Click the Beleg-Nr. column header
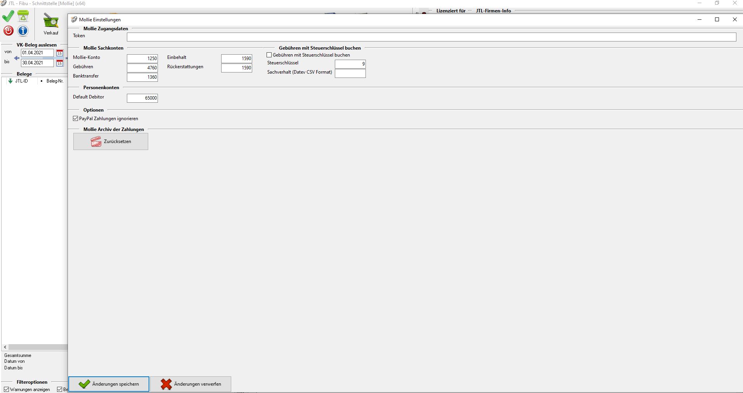Image resolution: width=743 pixels, height=393 pixels. tap(54, 81)
